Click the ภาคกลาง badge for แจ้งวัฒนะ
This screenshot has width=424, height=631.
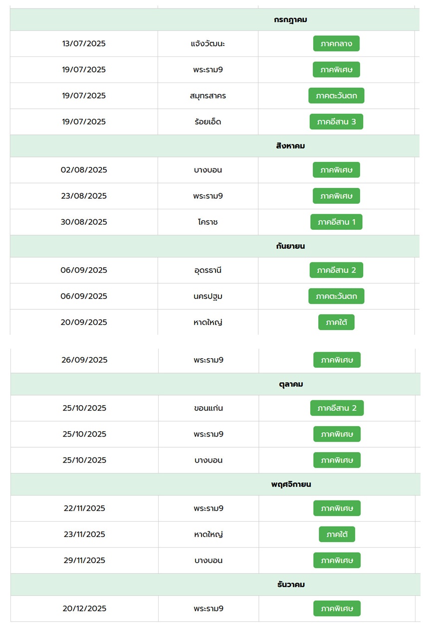[x=336, y=43]
